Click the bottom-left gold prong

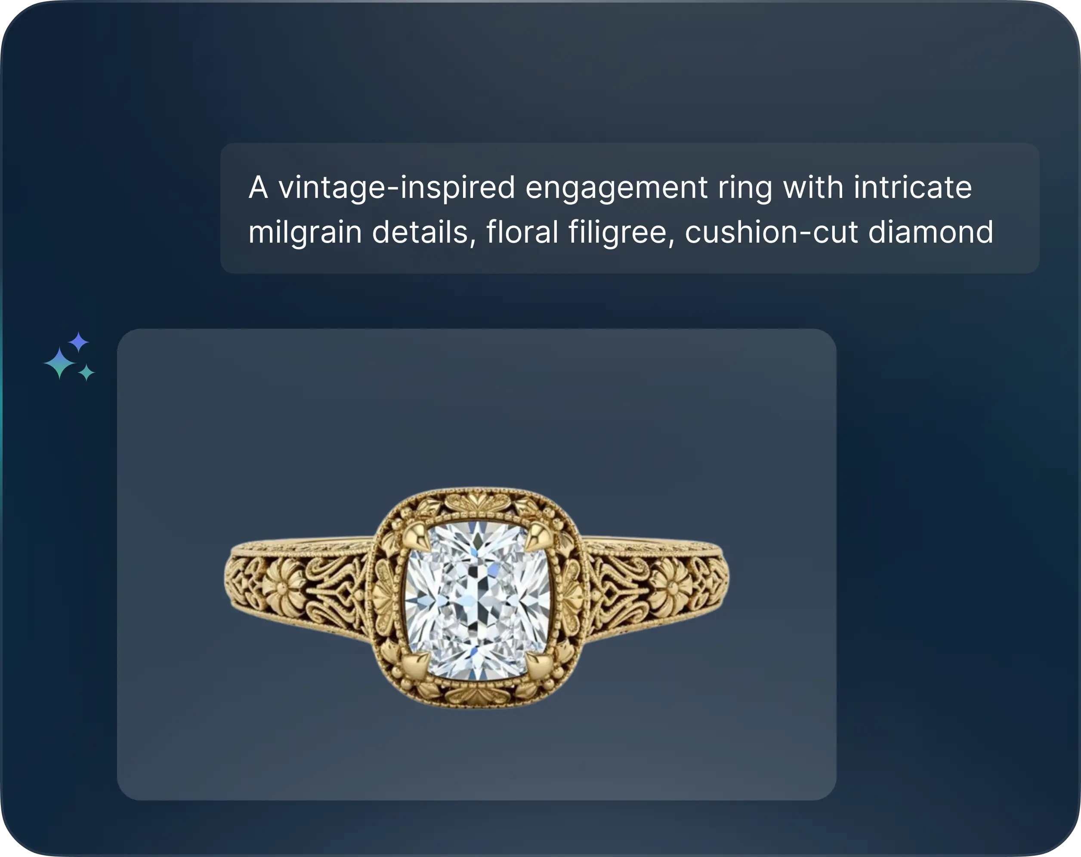pyautogui.click(x=416, y=666)
